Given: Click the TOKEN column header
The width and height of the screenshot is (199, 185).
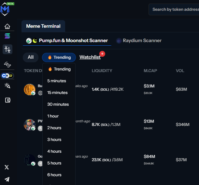Looking at the screenshot, I should [x=33, y=71].
